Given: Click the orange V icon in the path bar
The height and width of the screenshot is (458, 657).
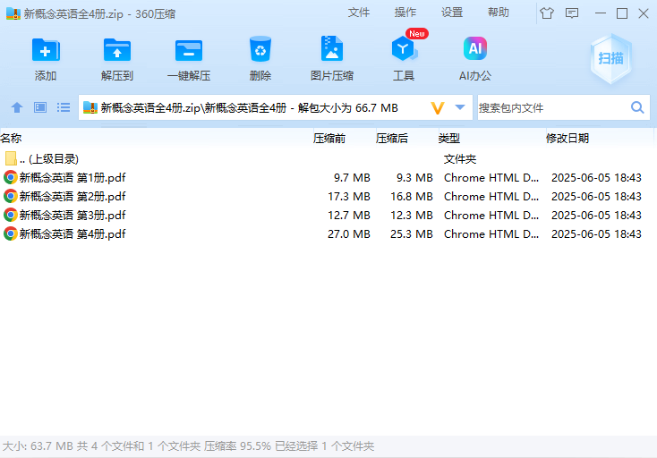Looking at the screenshot, I should click(438, 108).
